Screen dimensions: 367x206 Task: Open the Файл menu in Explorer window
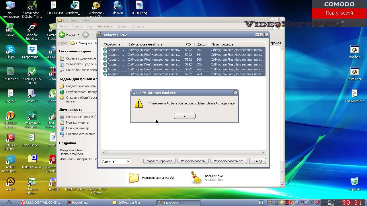coord(63,26)
